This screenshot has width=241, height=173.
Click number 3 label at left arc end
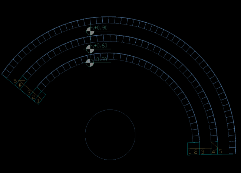(x=29, y=92)
